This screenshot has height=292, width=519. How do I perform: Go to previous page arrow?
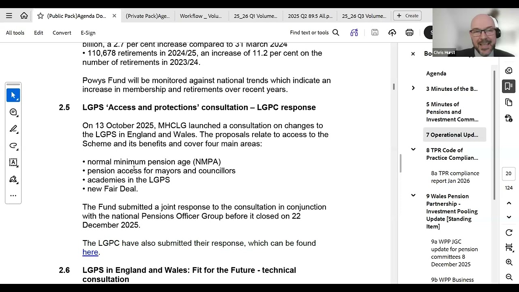509,203
